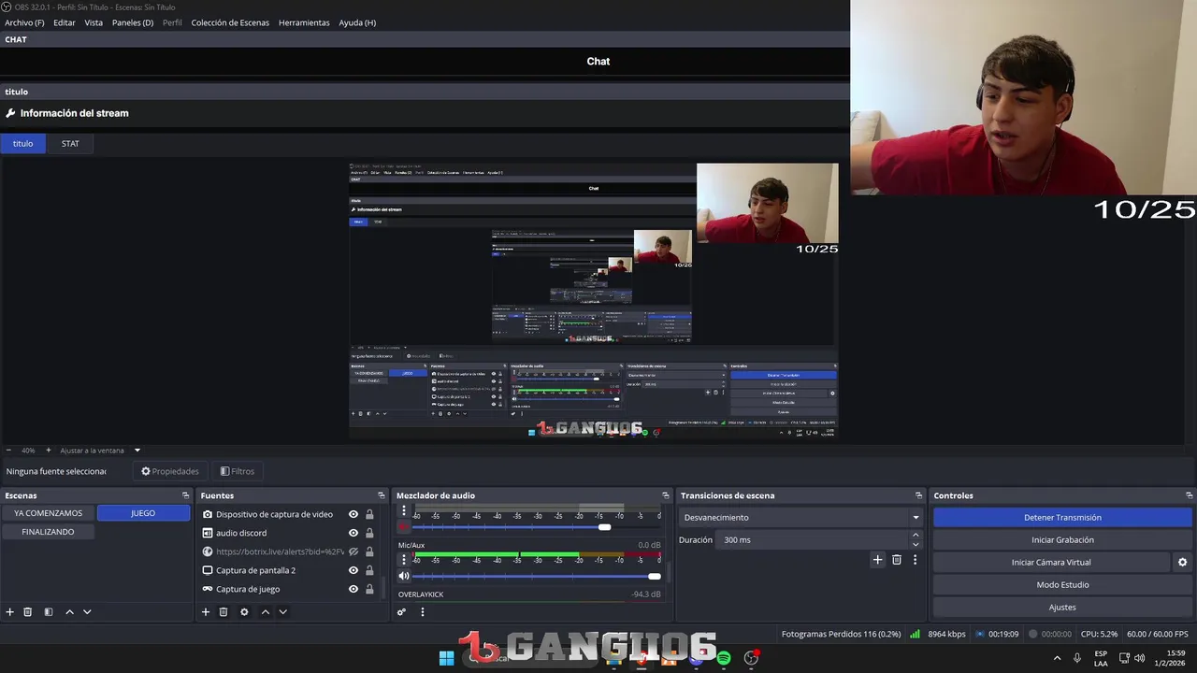Click Iniciar Cámara Virtual button

[1051, 563]
